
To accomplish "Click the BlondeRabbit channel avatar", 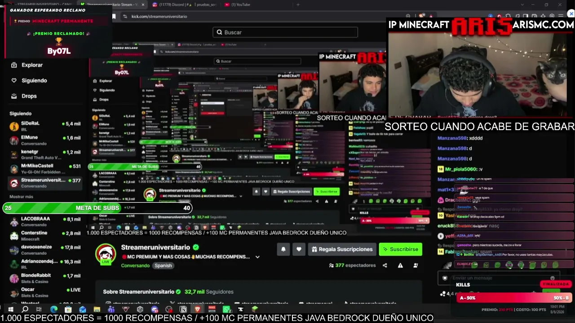I will pos(14,279).
